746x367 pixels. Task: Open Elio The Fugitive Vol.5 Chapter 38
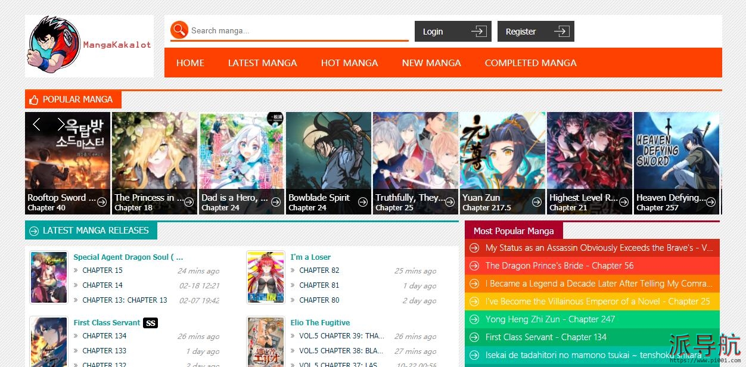[x=341, y=351]
